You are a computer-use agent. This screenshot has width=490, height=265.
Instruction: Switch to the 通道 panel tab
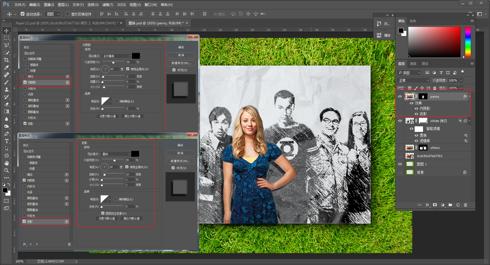pyautogui.click(x=413, y=64)
